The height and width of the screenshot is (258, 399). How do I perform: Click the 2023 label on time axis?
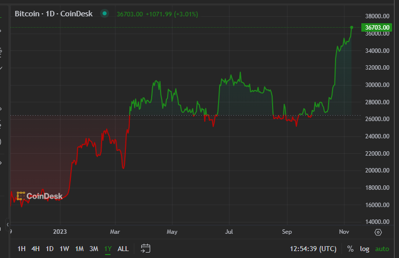(x=60, y=232)
